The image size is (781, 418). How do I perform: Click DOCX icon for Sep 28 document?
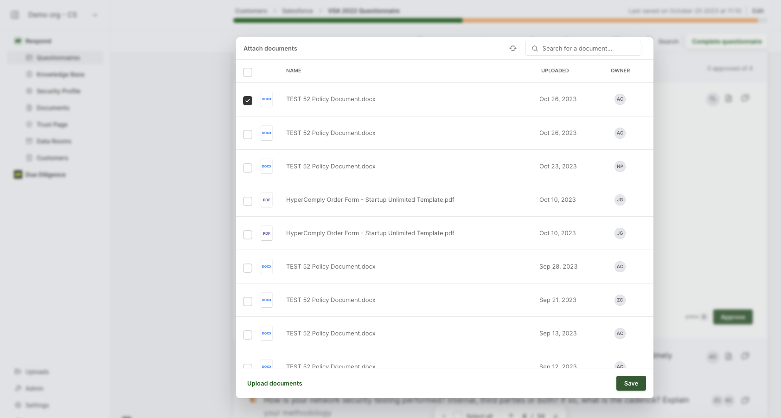(267, 267)
